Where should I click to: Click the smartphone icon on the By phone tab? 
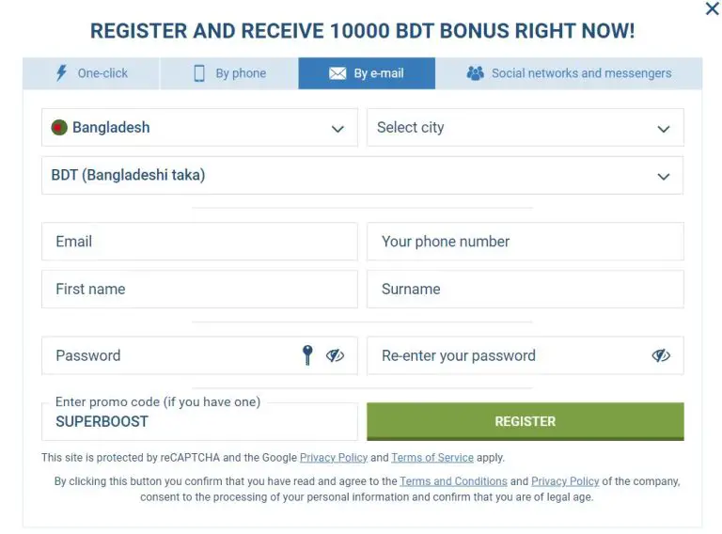tap(199, 73)
